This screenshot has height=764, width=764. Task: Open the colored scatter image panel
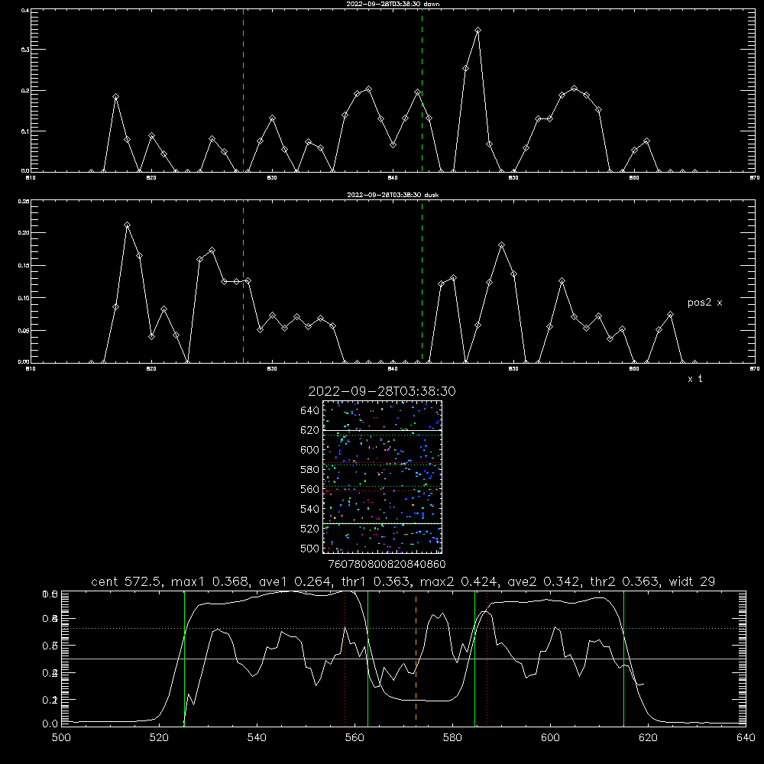(382, 477)
